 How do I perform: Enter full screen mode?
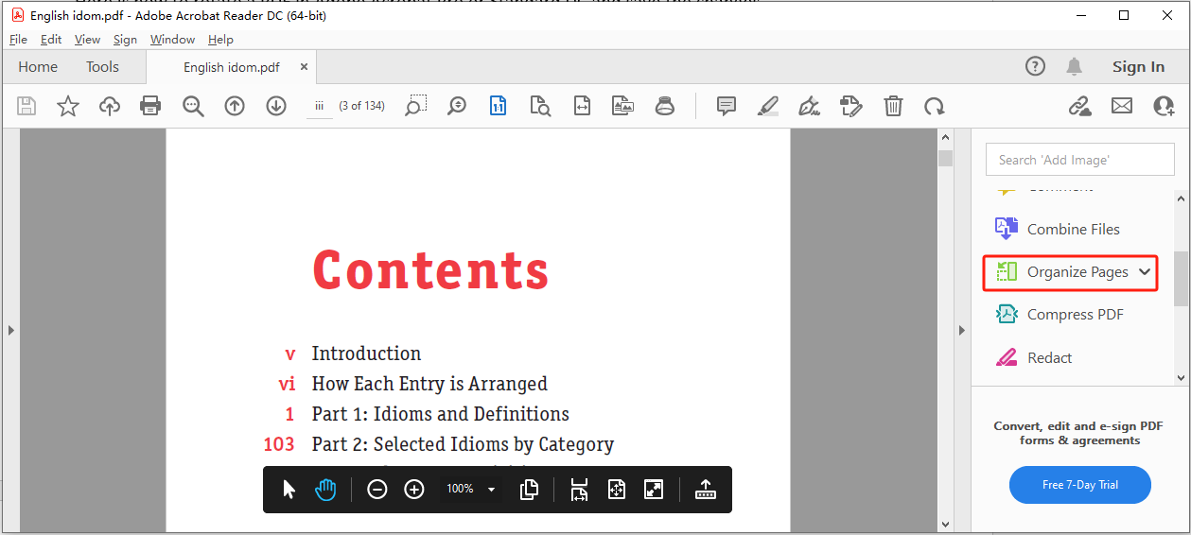point(654,490)
